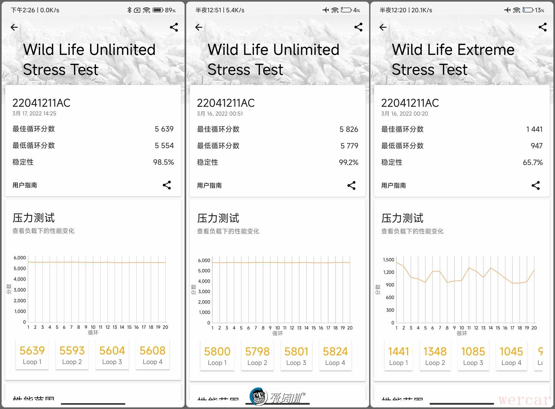Share Wild Life Extreme result from header
555x409 pixels.
543,27
